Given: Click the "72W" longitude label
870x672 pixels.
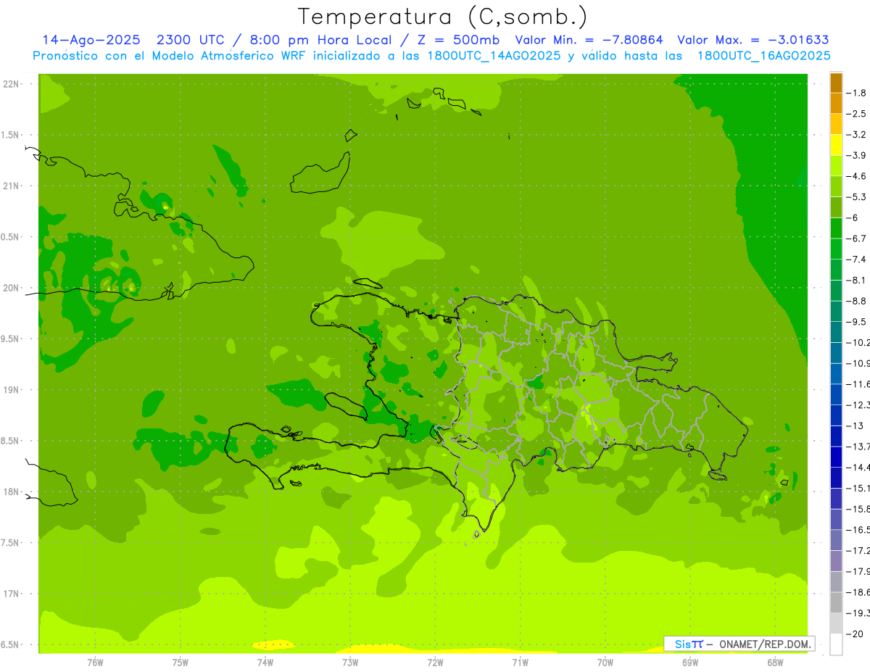Looking at the screenshot, I should point(435,662).
